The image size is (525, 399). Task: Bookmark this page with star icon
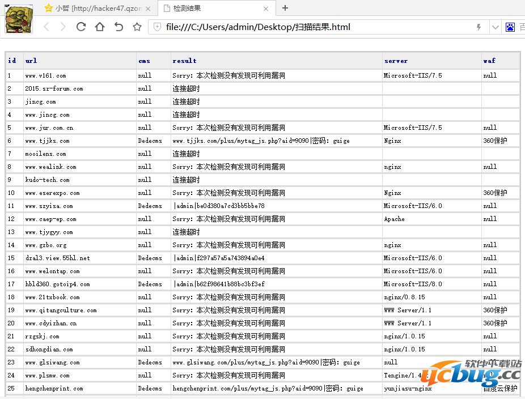[x=137, y=27]
